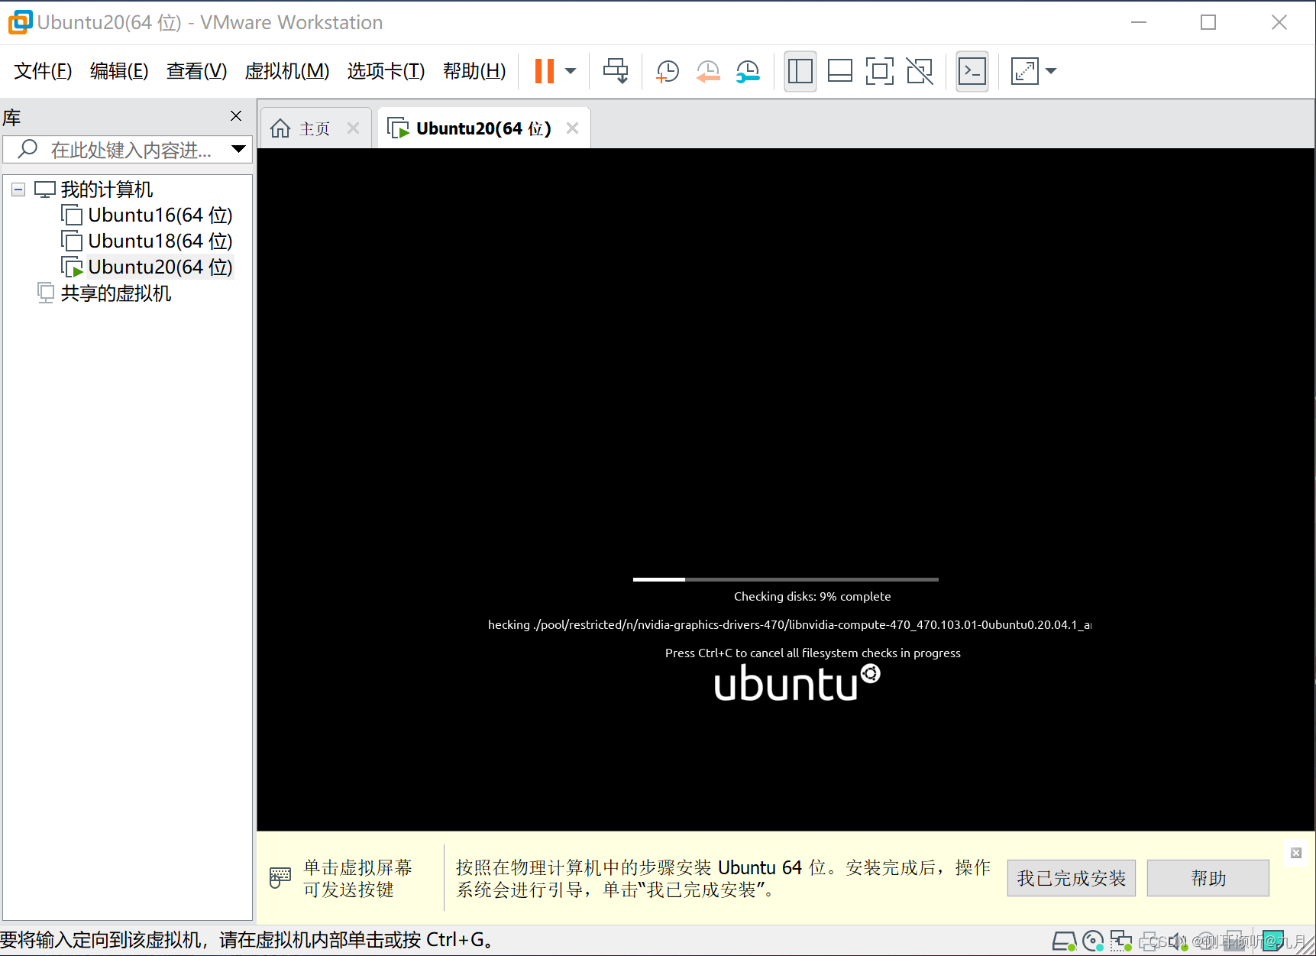Click 'Press Ctrl+C to cancel' text

[x=813, y=653]
